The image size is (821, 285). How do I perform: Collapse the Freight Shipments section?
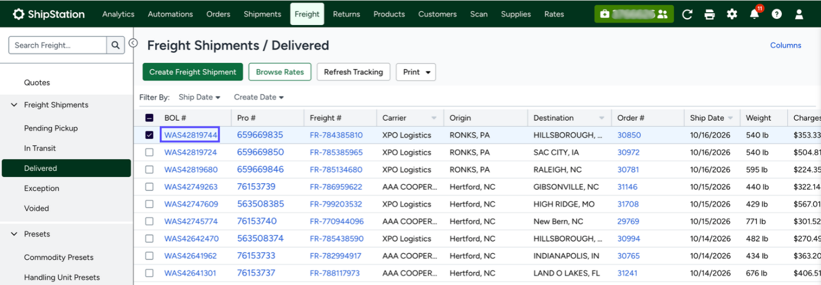(15, 105)
